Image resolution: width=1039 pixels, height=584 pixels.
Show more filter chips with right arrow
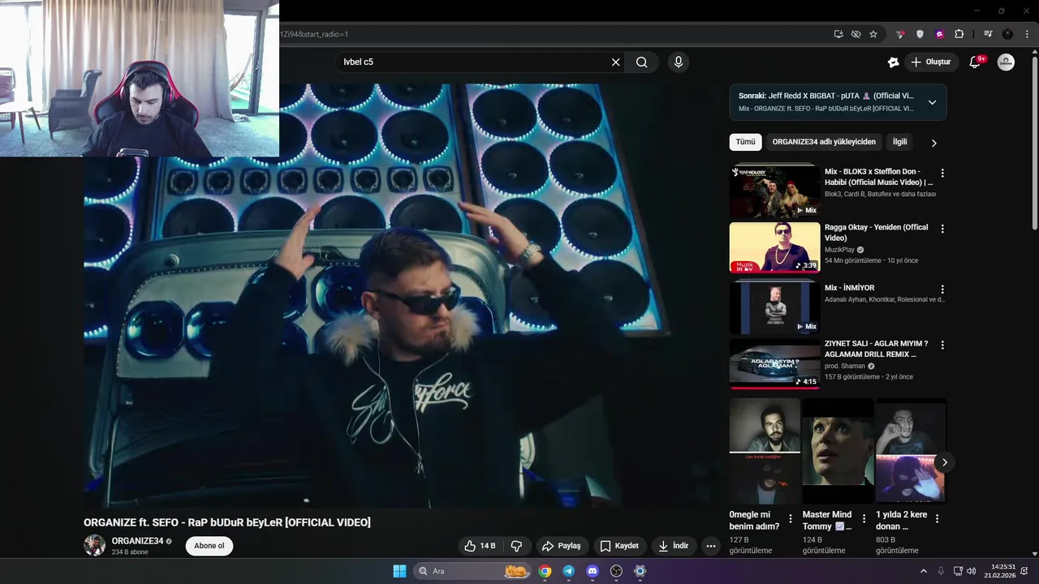pyautogui.click(x=933, y=143)
